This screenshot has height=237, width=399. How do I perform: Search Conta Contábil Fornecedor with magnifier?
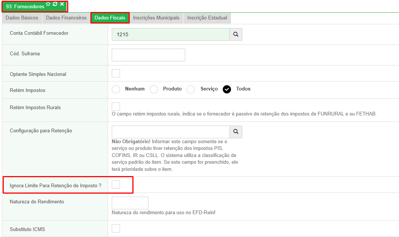[x=236, y=34]
